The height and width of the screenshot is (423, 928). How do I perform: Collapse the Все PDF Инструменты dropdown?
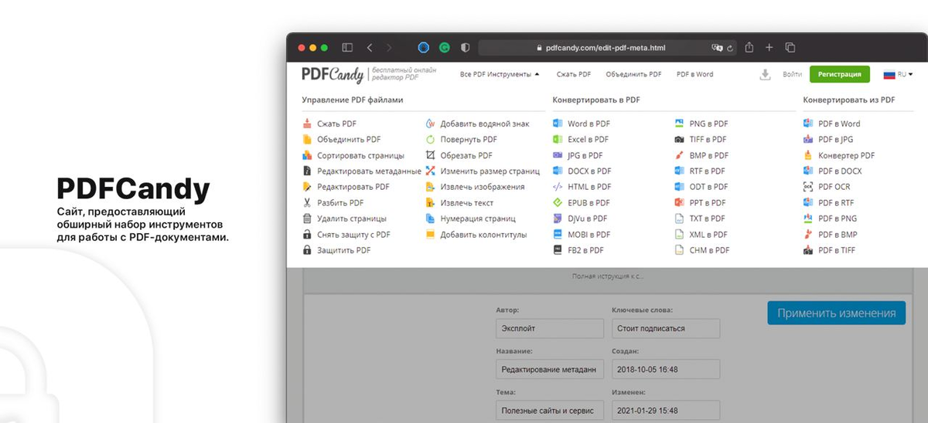point(500,75)
